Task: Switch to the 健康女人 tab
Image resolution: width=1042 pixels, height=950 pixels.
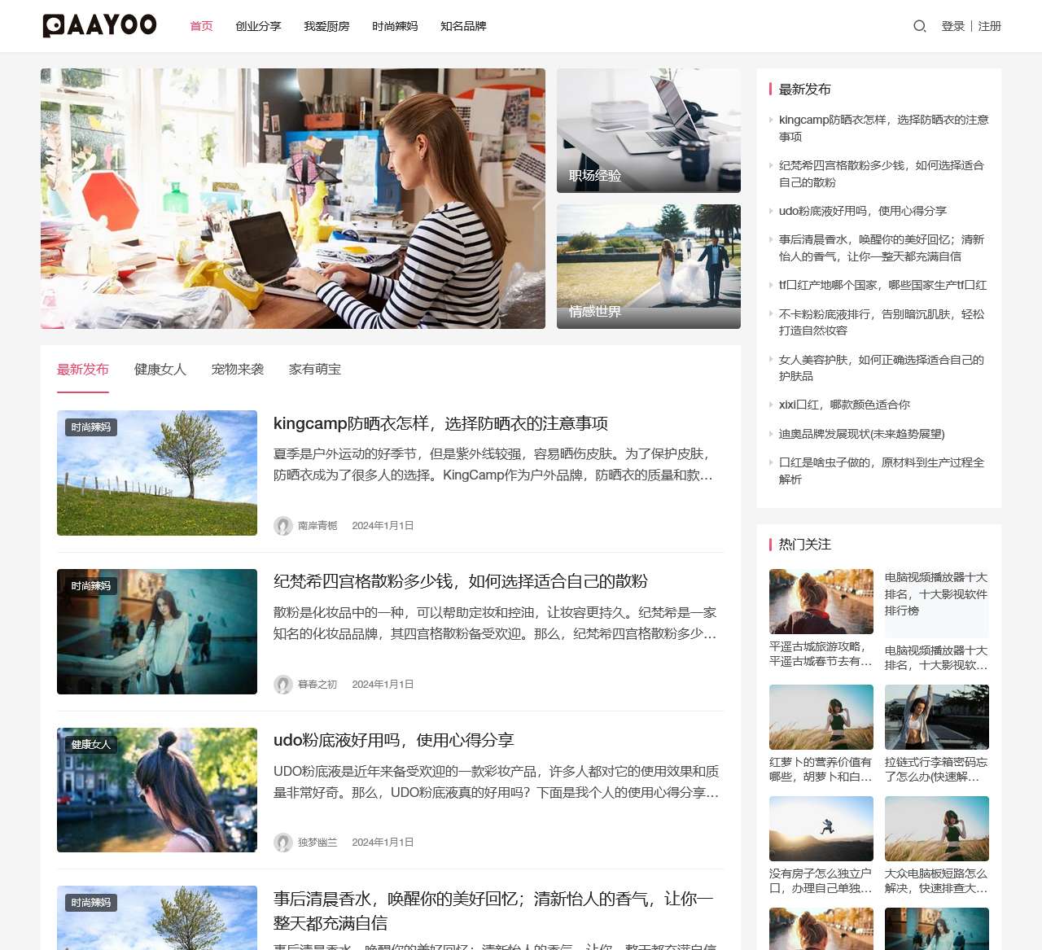Action: tap(160, 369)
